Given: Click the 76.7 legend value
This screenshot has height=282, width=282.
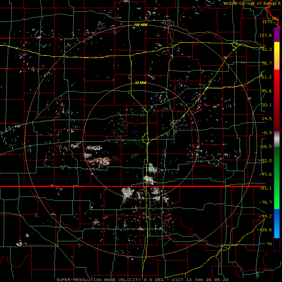Looking at the screenshot, I should 267,63.
